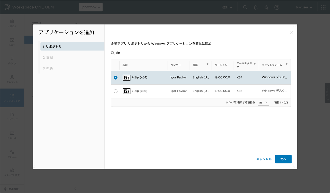
Task: Open Eメール in the sidebar
Action: 12,135
